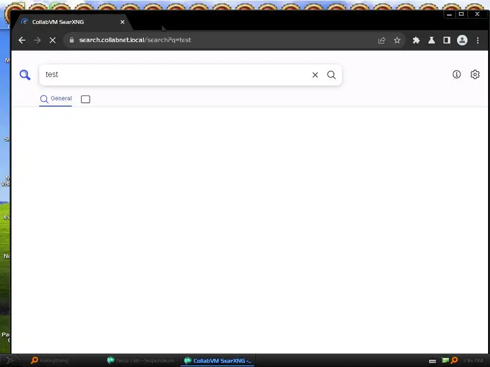Click the lock icon in address bar
The width and height of the screenshot is (490, 367).
[72, 40]
